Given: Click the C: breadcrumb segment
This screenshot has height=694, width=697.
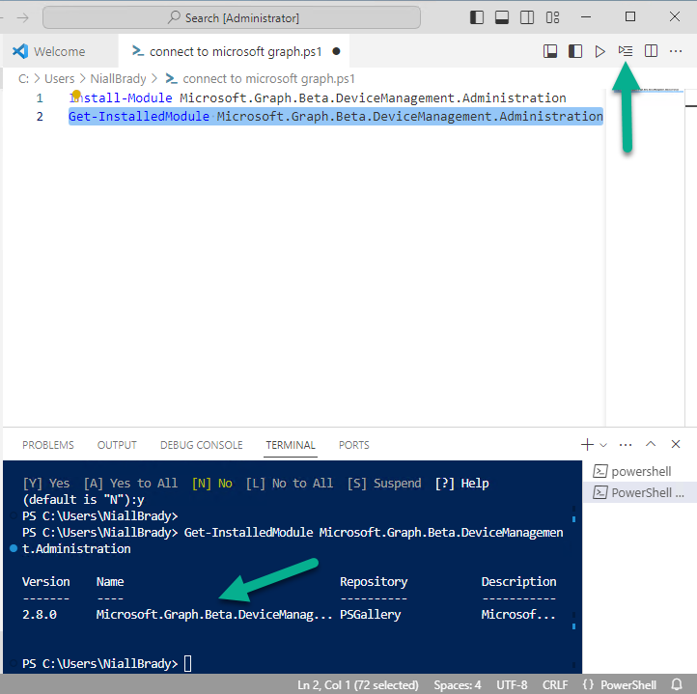Looking at the screenshot, I should click(x=23, y=79).
